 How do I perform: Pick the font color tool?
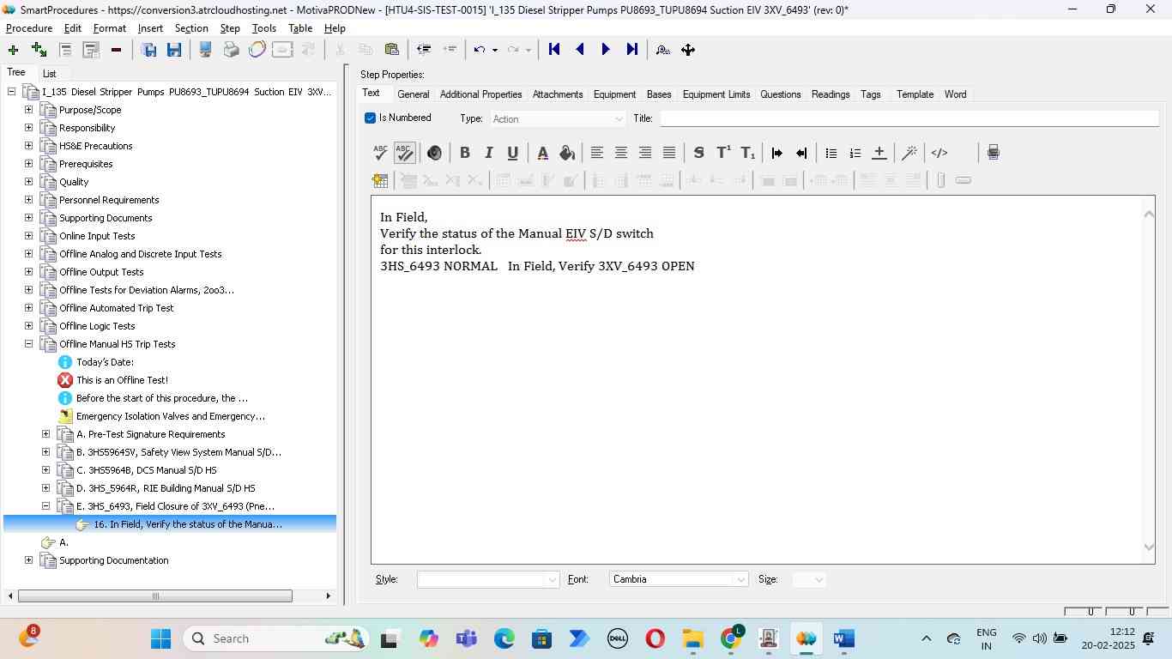[x=542, y=153]
